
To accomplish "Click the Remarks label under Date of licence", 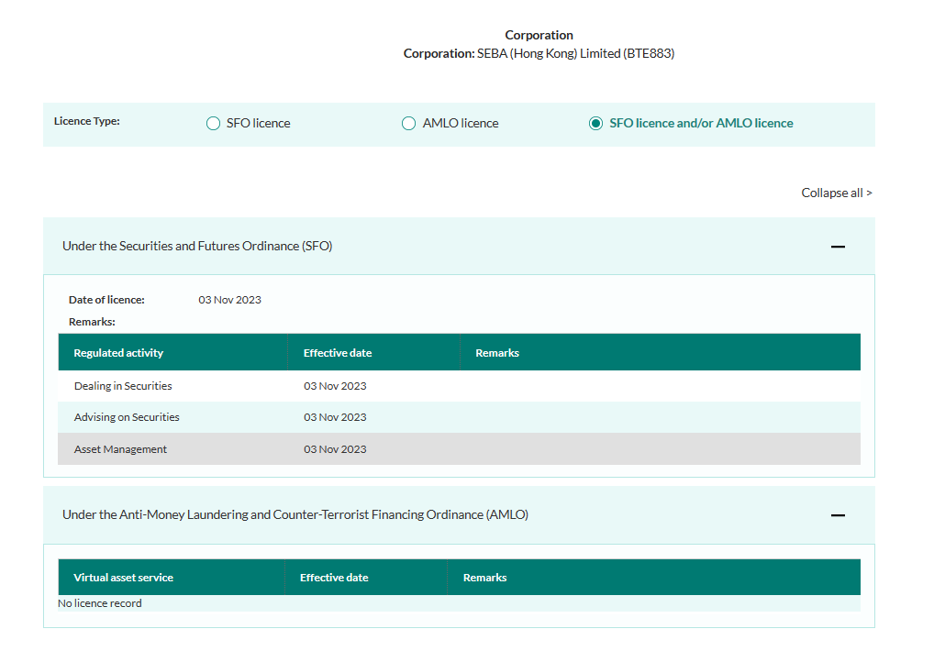I will [92, 322].
